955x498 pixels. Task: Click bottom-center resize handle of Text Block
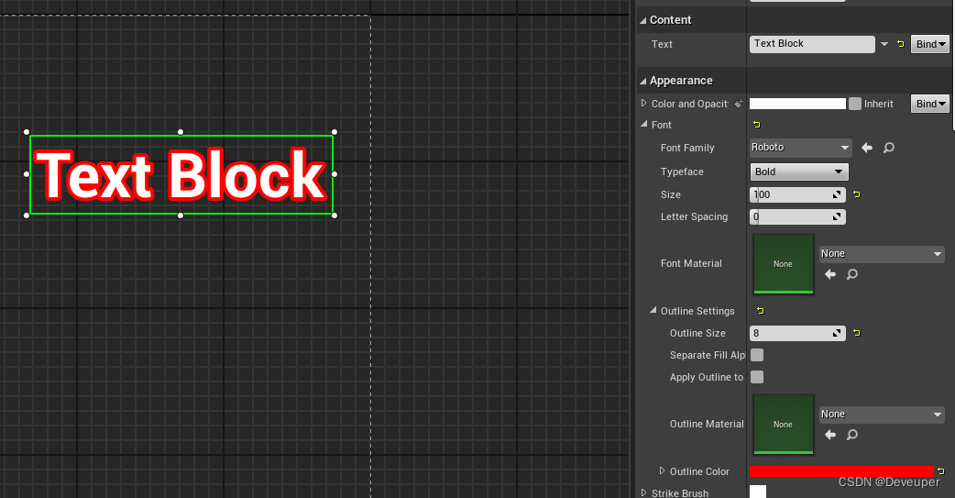click(181, 216)
